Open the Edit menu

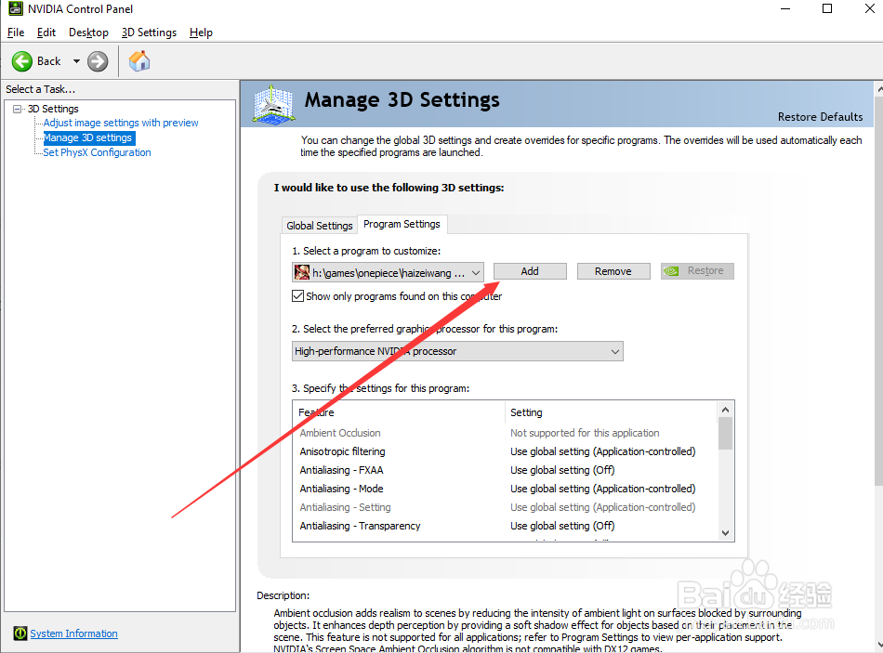pos(46,33)
